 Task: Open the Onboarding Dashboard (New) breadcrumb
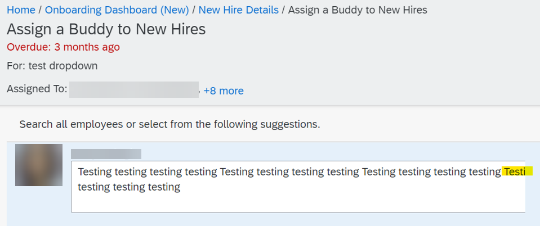(x=117, y=10)
